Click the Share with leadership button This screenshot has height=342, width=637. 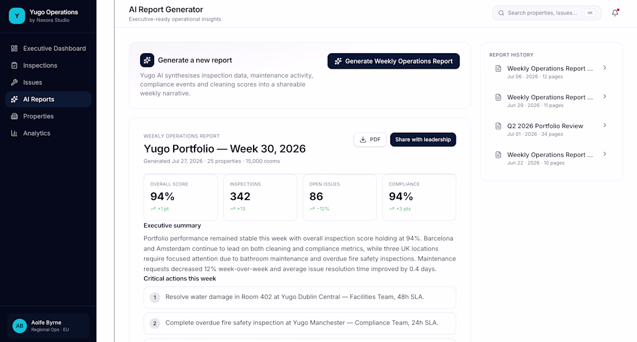tap(423, 140)
